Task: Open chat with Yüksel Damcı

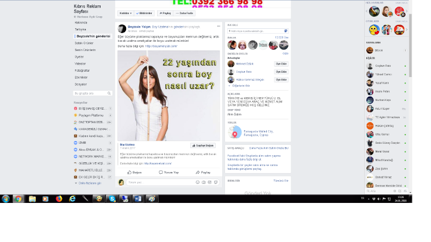Action: pyautogui.click(x=386, y=74)
